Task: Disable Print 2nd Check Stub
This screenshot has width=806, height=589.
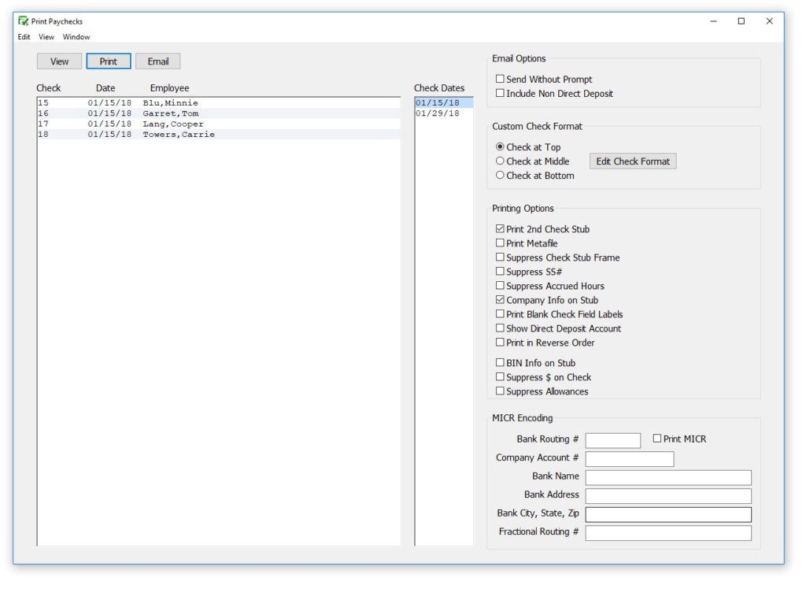Action: coord(501,229)
